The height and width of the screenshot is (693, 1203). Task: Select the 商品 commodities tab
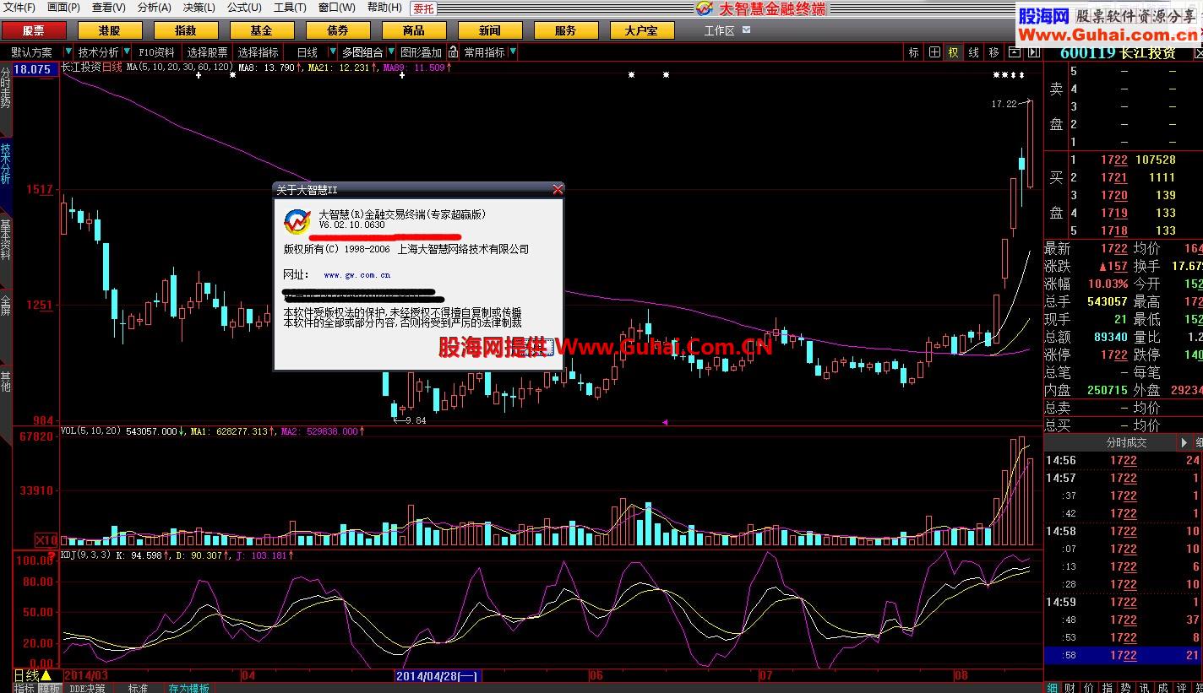pyautogui.click(x=414, y=30)
